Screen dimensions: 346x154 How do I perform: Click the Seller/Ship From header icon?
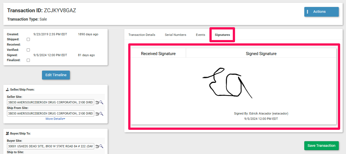[7, 90]
